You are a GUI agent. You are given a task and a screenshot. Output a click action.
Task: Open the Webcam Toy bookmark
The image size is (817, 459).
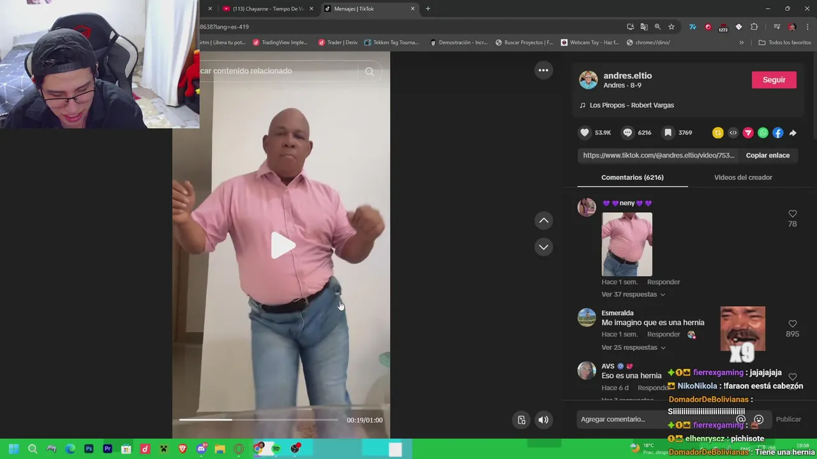[590, 43]
